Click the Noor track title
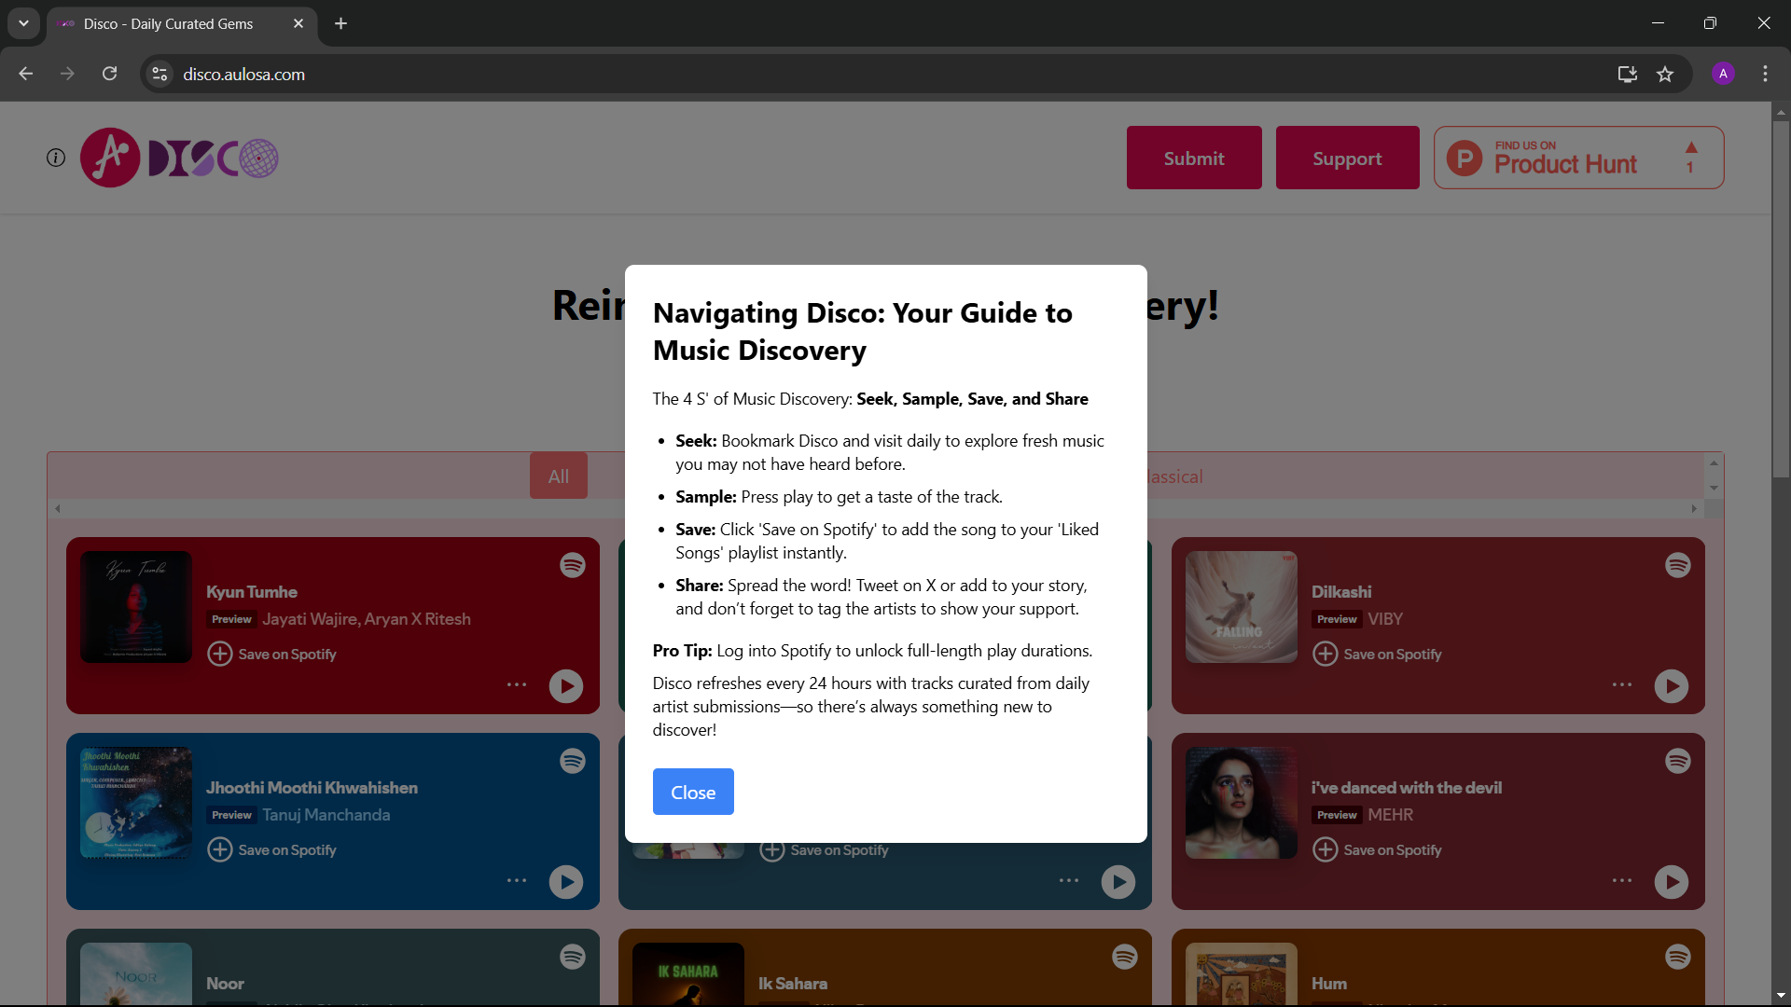This screenshot has height=1007, width=1791. pos(225,984)
